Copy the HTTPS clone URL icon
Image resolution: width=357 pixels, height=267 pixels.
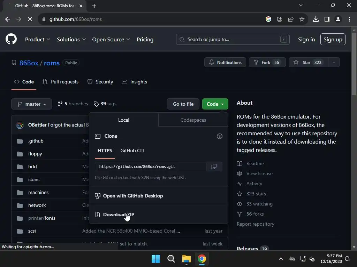coord(214,167)
